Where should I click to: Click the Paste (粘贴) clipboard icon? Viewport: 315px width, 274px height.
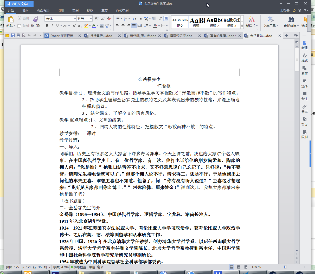[11, 19]
